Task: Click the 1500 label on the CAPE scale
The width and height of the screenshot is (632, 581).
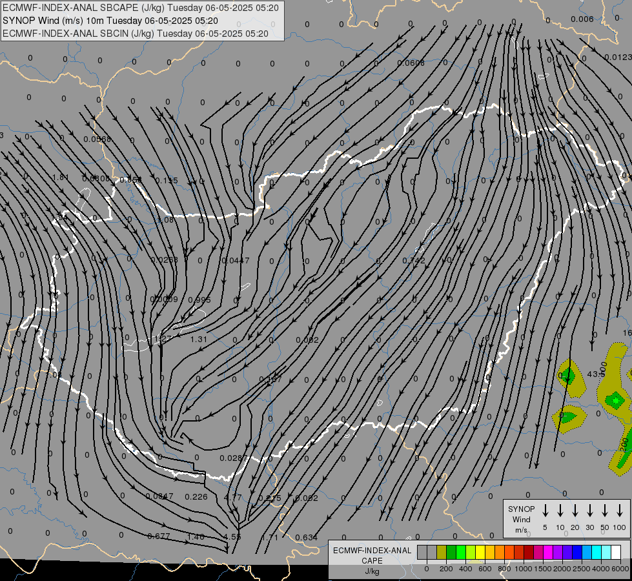Action: tap(543, 569)
